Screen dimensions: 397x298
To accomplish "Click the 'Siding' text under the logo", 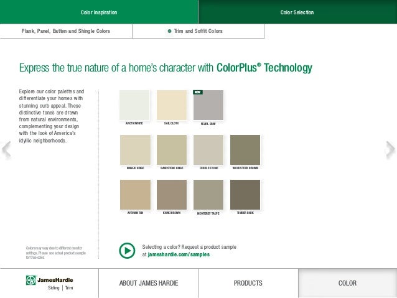I will (x=54, y=288).
